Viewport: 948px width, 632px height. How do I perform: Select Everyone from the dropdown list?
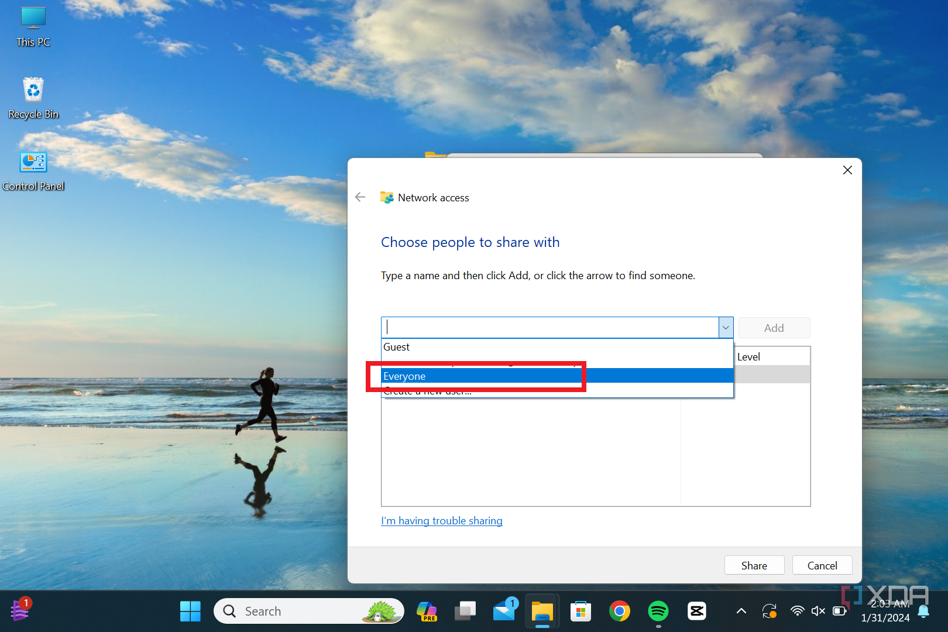[480, 376]
